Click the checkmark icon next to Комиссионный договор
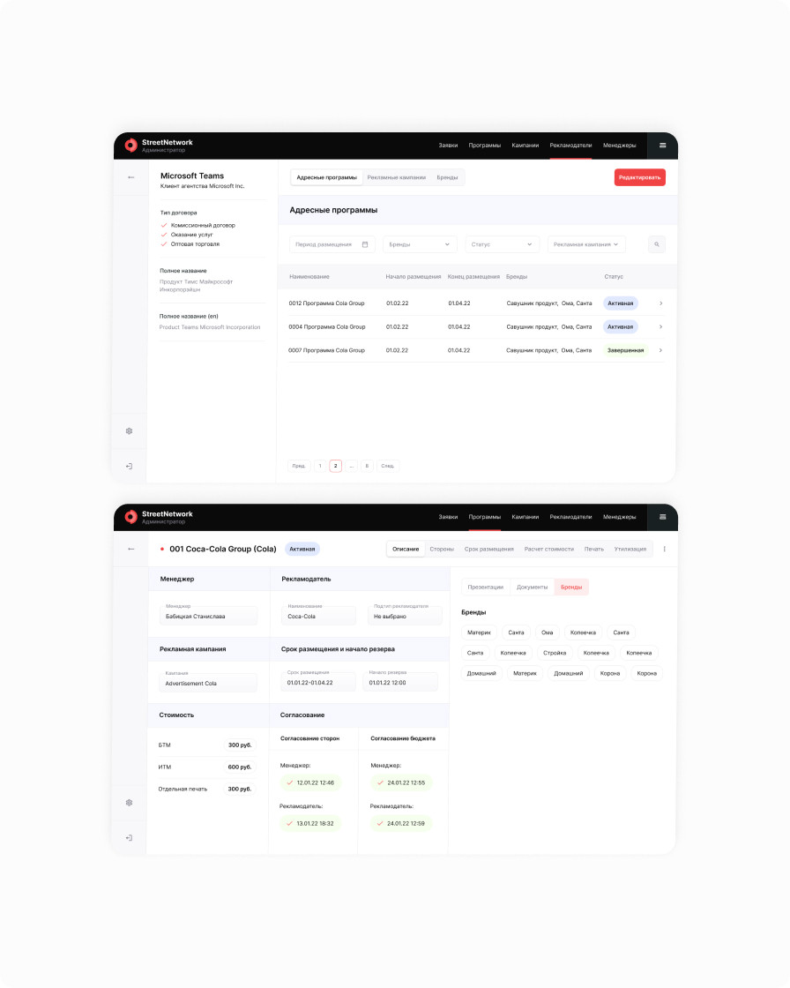790x988 pixels. pyautogui.click(x=164, y=226)
